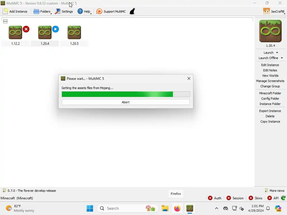The image size is (287, 215).
Task: Click Support MultiMC Patreon button
Action: (111, 11)
